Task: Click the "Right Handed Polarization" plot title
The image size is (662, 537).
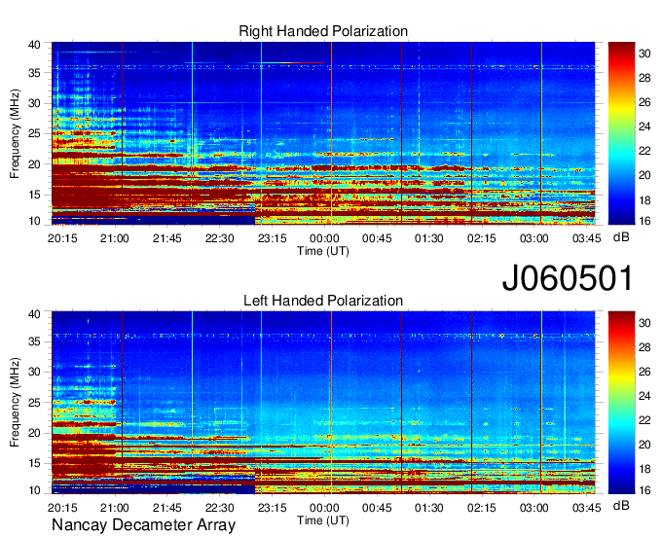Action: (x=323, y=31)
